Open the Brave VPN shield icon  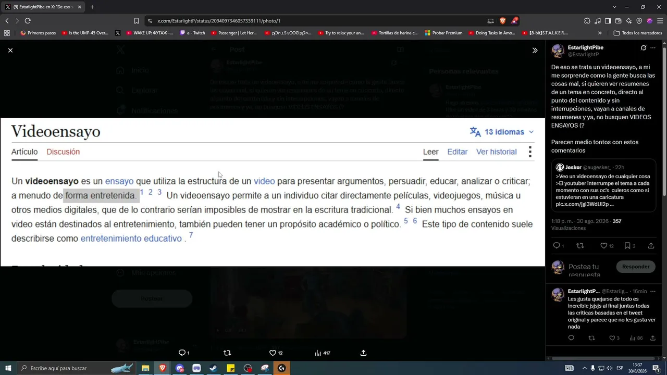639,21
